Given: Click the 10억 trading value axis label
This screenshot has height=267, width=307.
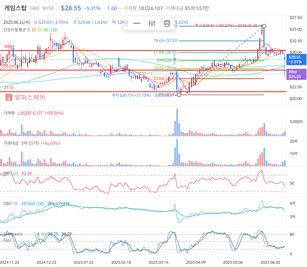Looking at the screenshot, I should [294, 154].
